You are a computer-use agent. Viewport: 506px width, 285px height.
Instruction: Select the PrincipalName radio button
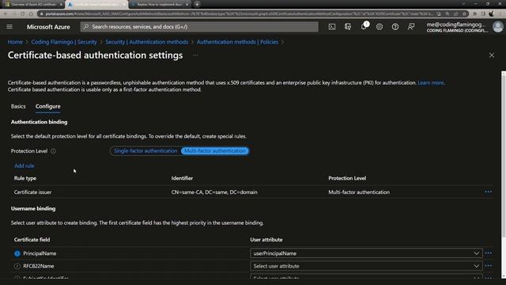(17, 253)
